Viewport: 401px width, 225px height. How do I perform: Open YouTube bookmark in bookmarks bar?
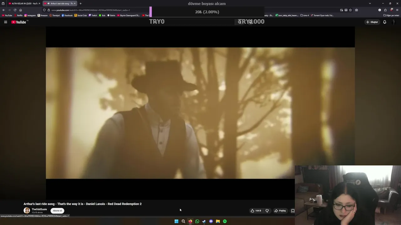(7, 15)
